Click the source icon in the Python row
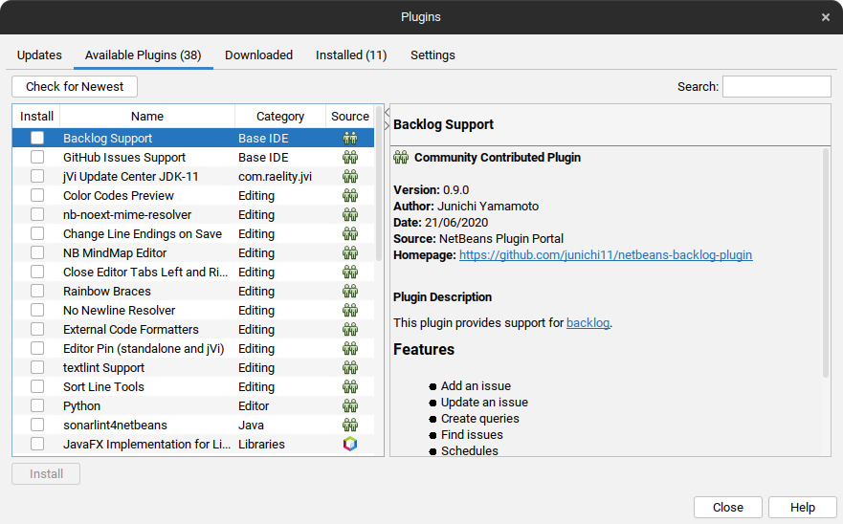Viewport: 843px width, 524px height. [349, 406]
